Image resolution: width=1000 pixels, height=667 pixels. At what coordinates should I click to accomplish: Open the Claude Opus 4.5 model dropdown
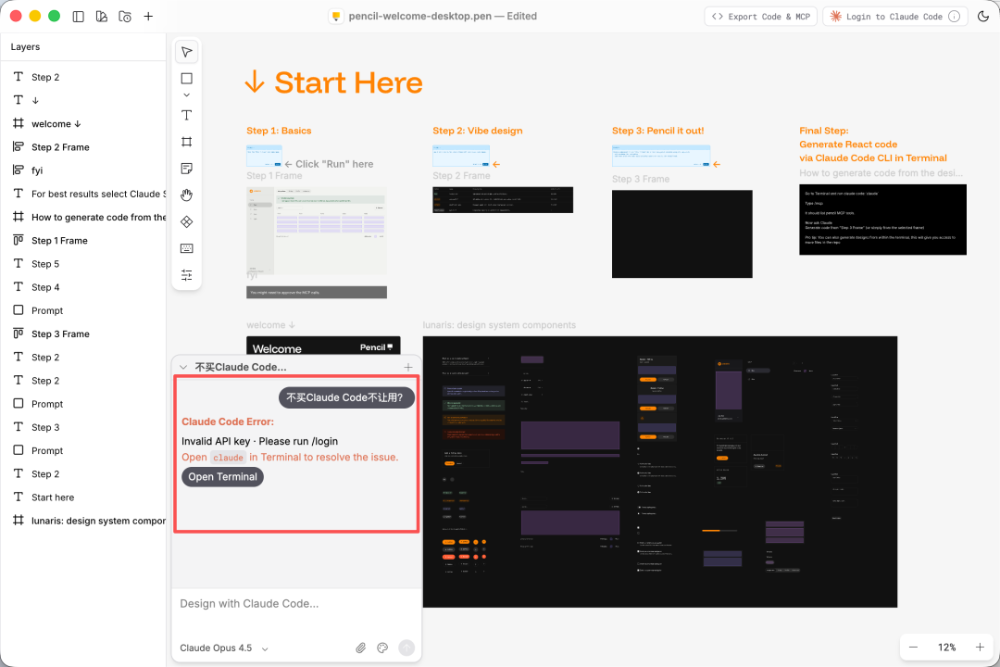[224, 648]
